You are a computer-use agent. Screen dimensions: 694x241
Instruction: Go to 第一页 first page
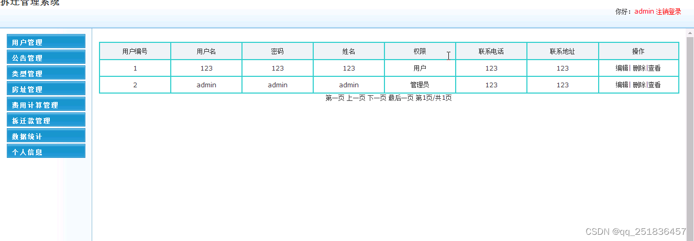[x=335, y=98]
